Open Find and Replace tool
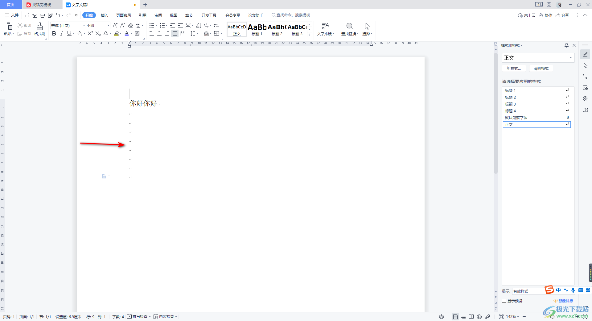 (x=350, y=29)
